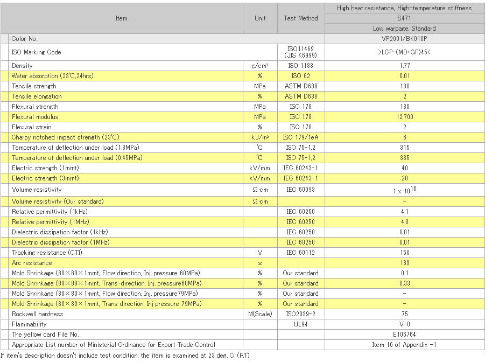
Task: Select the Flexural modulus value 12,700
Action: [x=404, y=117]
